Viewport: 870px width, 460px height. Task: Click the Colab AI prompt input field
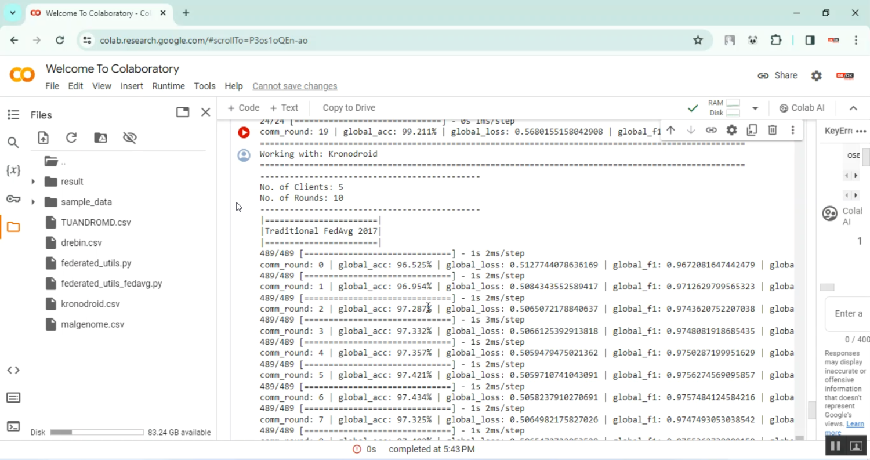[x=847, y=314]
